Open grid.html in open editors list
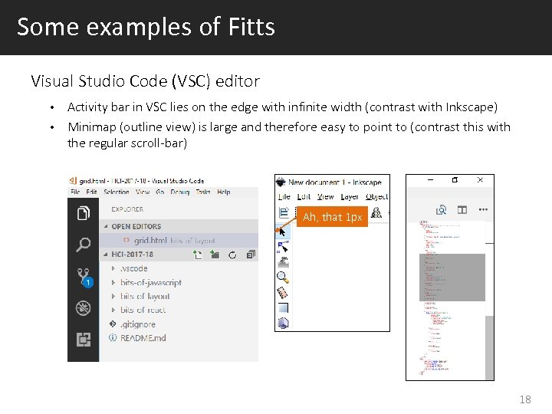The height and width of the screenshot is (414, 552). (179, 241)
